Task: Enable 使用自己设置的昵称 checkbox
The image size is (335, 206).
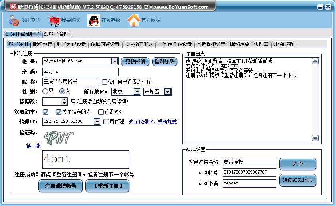Action: (x=105, y=82)
